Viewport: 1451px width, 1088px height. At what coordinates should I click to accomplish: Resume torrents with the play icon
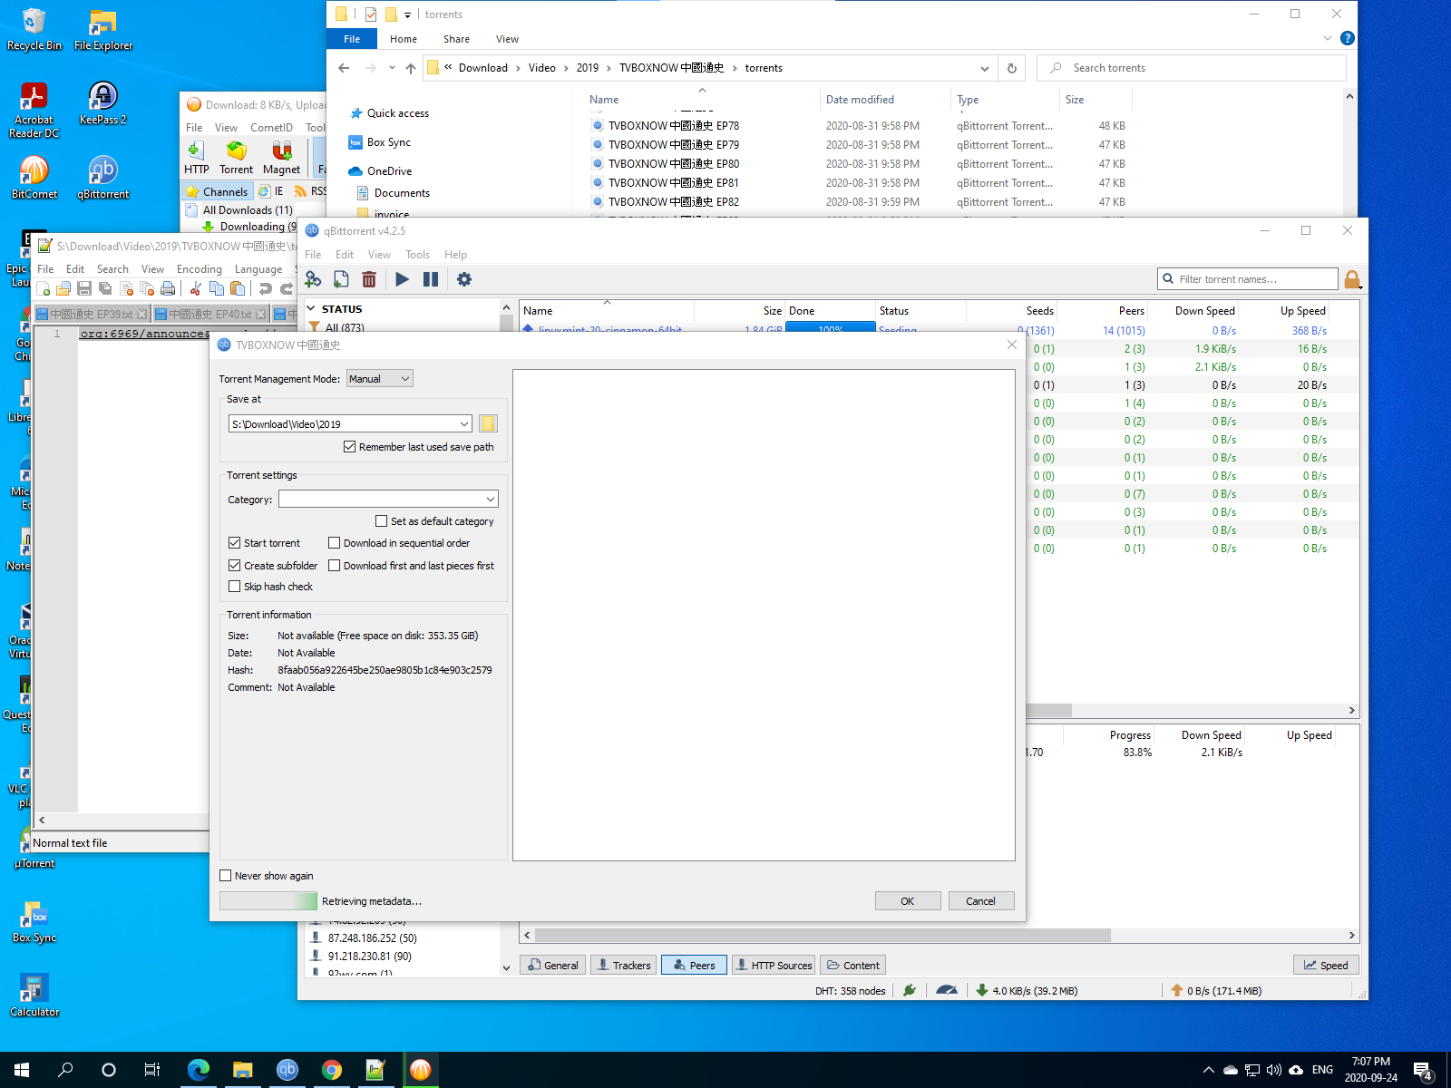coord(403,279)
